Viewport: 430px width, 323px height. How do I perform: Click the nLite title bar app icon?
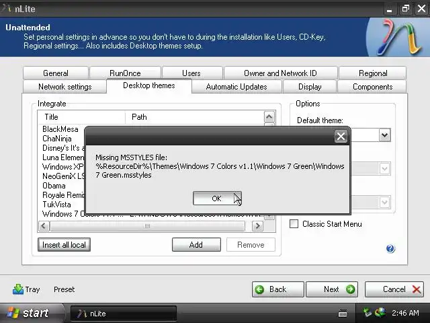[x=6, y=9]
